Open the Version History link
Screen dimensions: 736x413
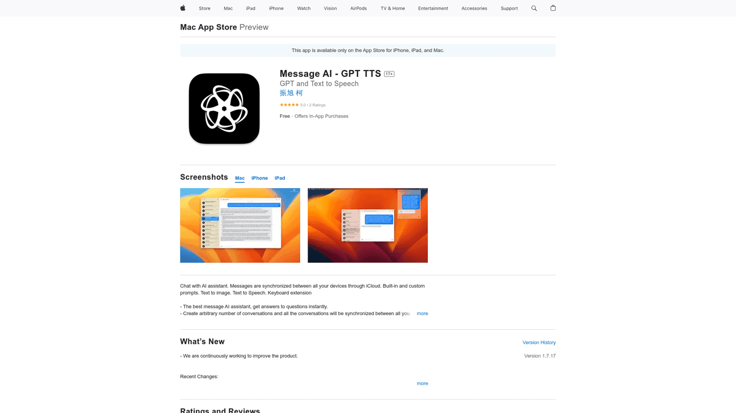point(539,343)
